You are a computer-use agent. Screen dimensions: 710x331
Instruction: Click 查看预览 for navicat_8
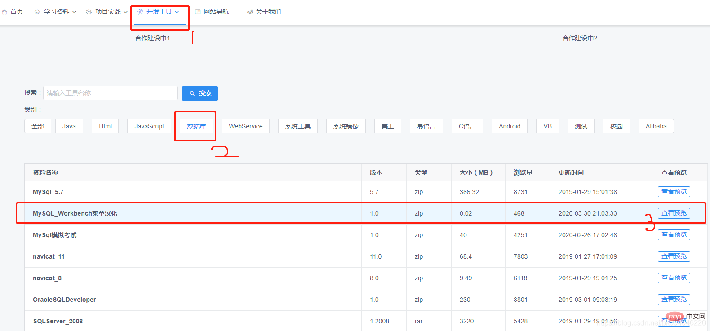(x=674, y=278)
